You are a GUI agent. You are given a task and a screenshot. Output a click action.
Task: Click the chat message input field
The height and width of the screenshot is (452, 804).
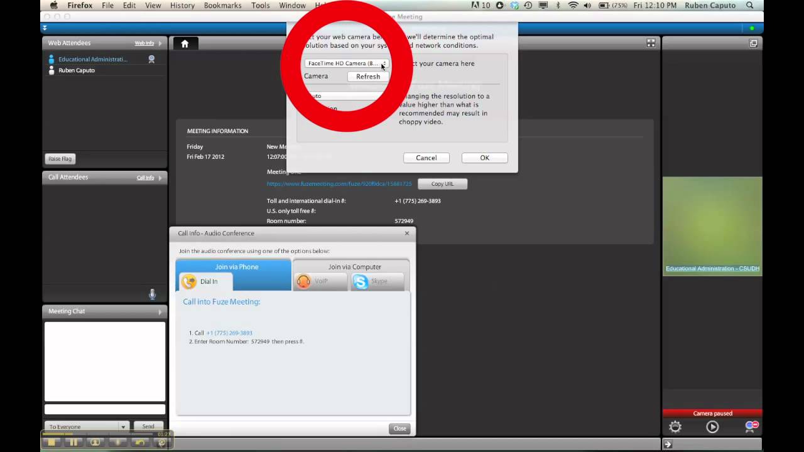coord(104,410)
